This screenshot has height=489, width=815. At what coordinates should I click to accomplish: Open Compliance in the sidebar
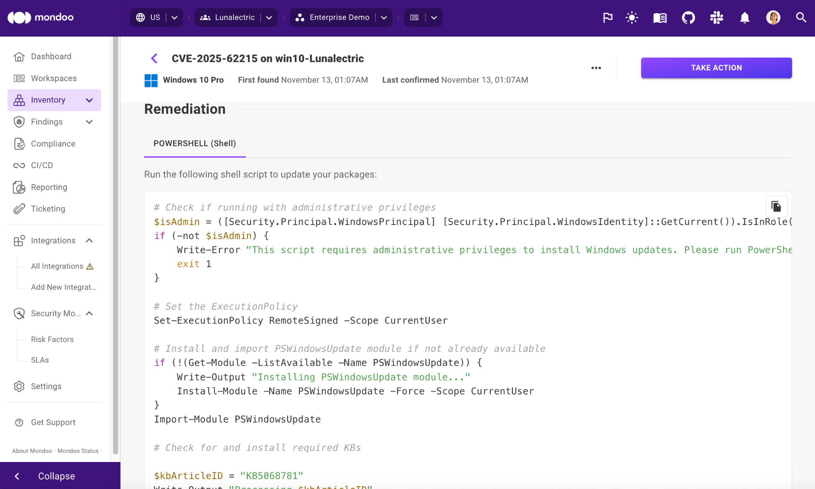tap(53, 144)
